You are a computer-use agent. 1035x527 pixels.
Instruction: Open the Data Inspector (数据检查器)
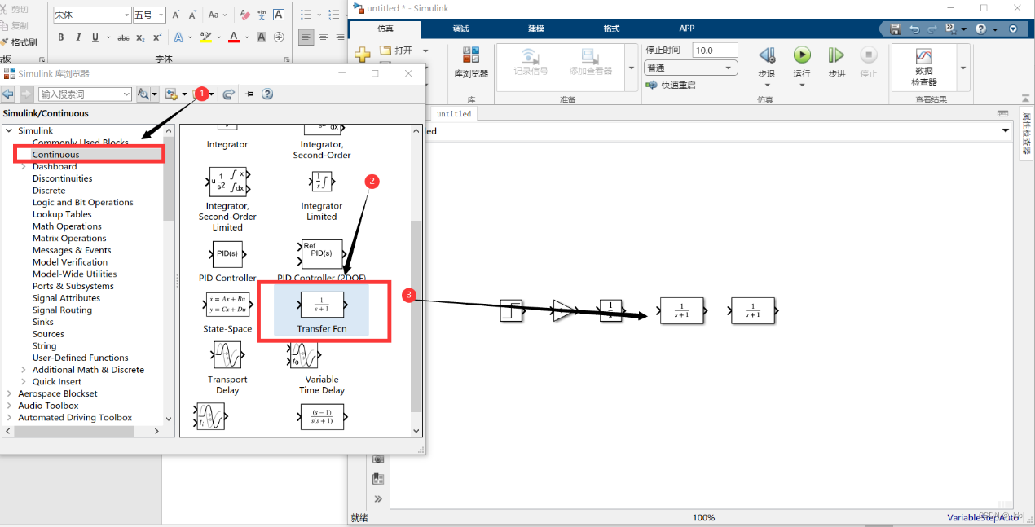pos(924,68)
